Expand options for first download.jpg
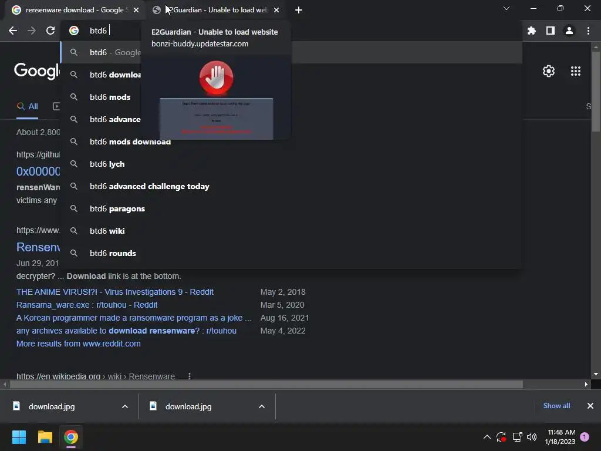Viewport: 601px width, 451px height. point(125,406)
